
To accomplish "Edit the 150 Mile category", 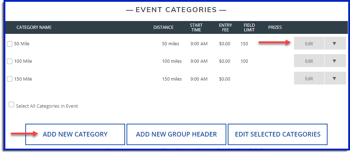I will coord(309,78).
